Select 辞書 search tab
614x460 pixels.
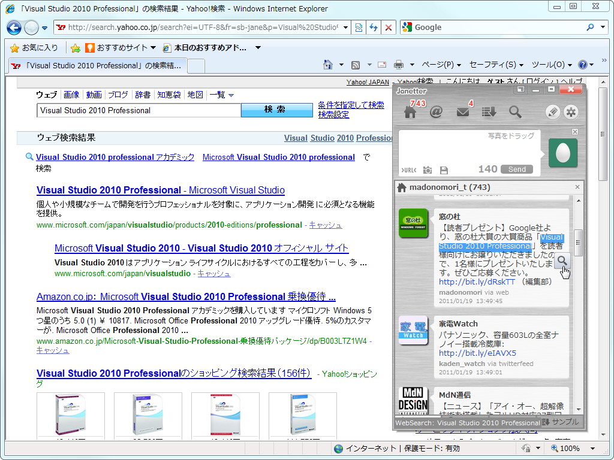(x=143, y=95)
